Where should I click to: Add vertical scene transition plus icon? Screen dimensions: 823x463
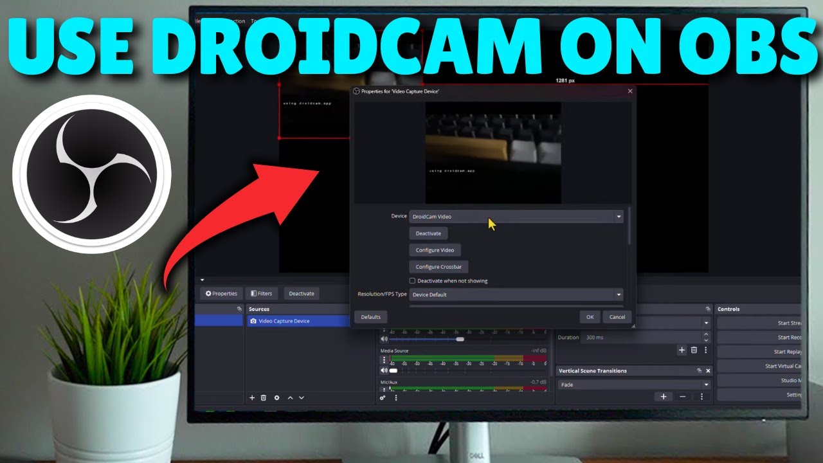click(x=664, y=397)
